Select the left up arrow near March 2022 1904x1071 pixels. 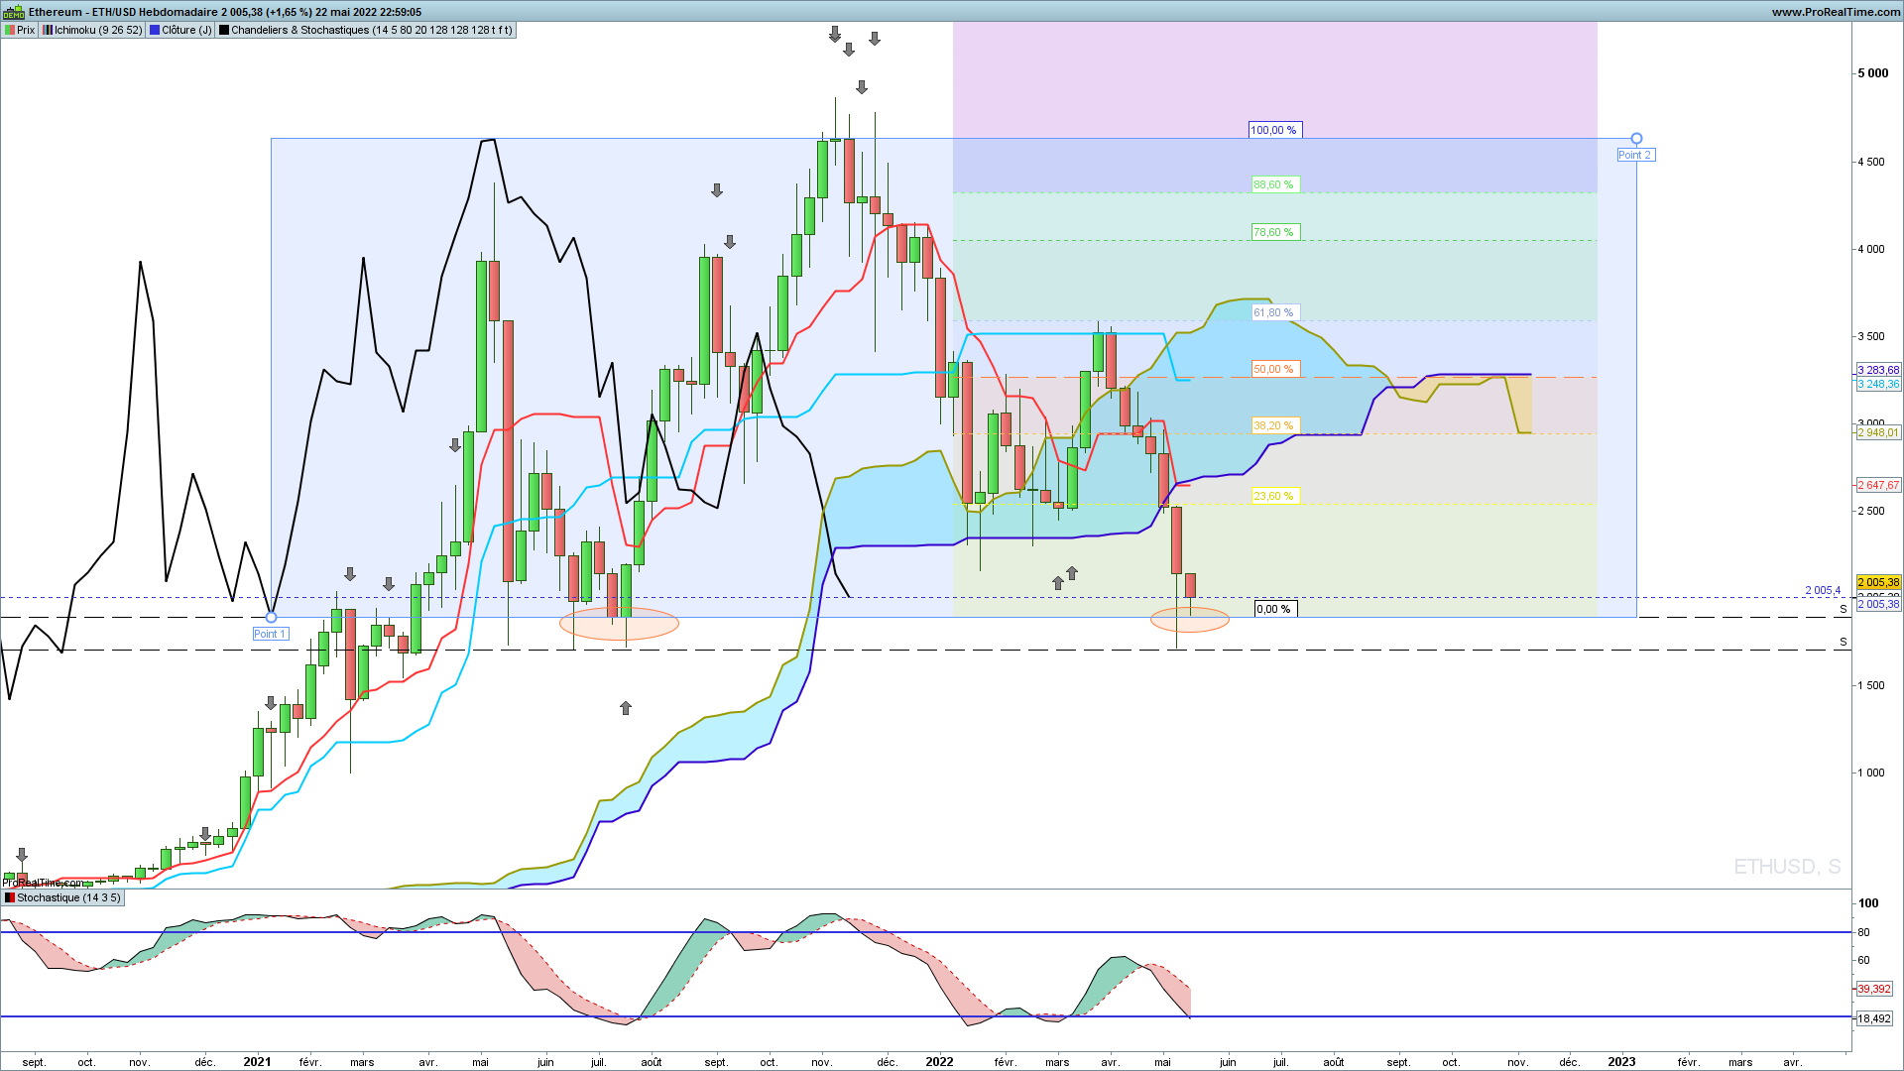point(1058,583)
